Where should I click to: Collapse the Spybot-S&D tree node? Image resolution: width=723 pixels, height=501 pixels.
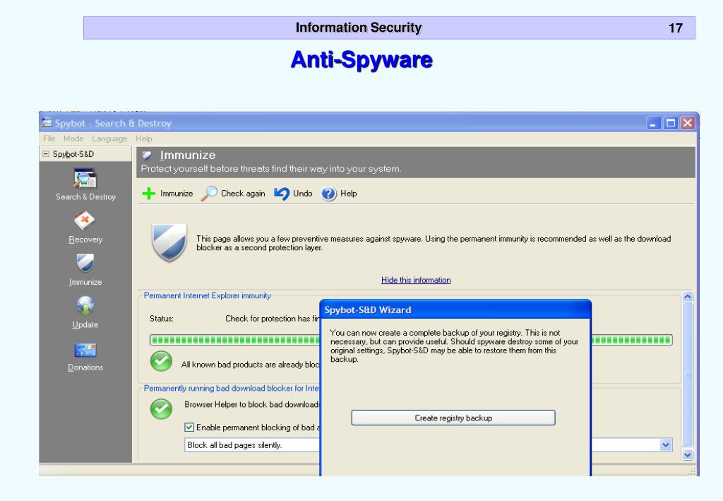[x=46, y=154]
